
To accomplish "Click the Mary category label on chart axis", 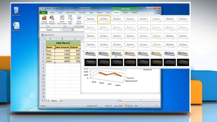I will click(x=102, y=83).
